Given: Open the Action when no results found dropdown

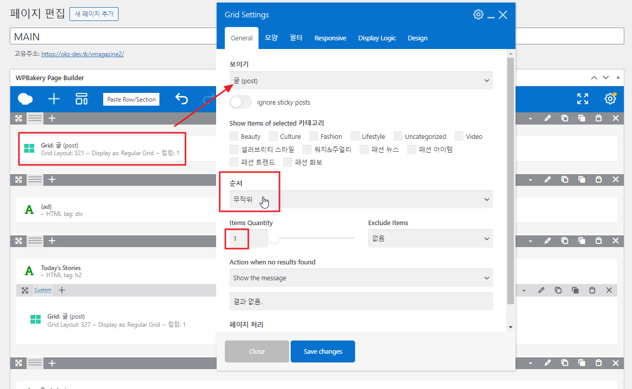Looking at the screenshot, I should 361,278.
